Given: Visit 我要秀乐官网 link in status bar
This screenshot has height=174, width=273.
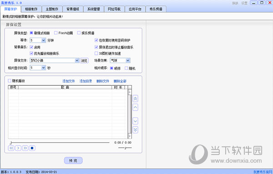Looking at the screenshot, I should (x=263, y=172).
